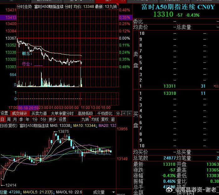This screenshot has height=195, width=219.
Task: Click the highlighted 13413 price axis label
Action: coord(11,18)
